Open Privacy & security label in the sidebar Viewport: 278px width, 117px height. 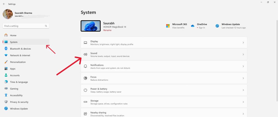pos(19,102)
